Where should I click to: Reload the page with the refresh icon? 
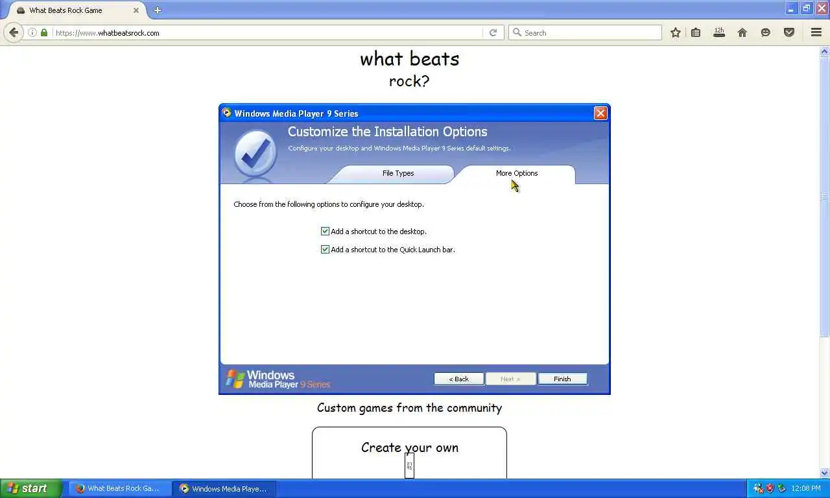[x=493, y=32]
